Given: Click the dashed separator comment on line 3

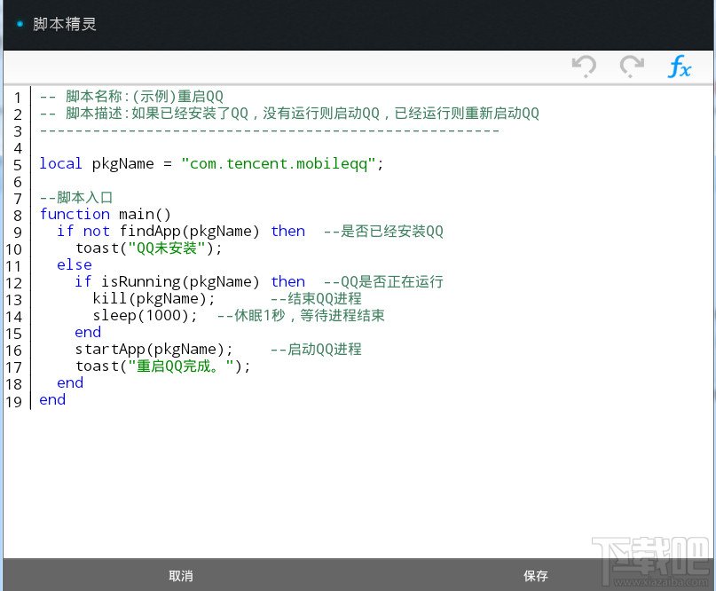Looking at the screenshot, I should [x=270, y=130].
